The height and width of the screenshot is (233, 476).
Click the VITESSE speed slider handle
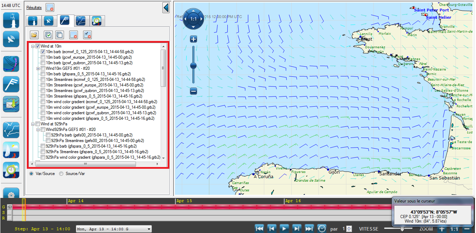point(402,228)
